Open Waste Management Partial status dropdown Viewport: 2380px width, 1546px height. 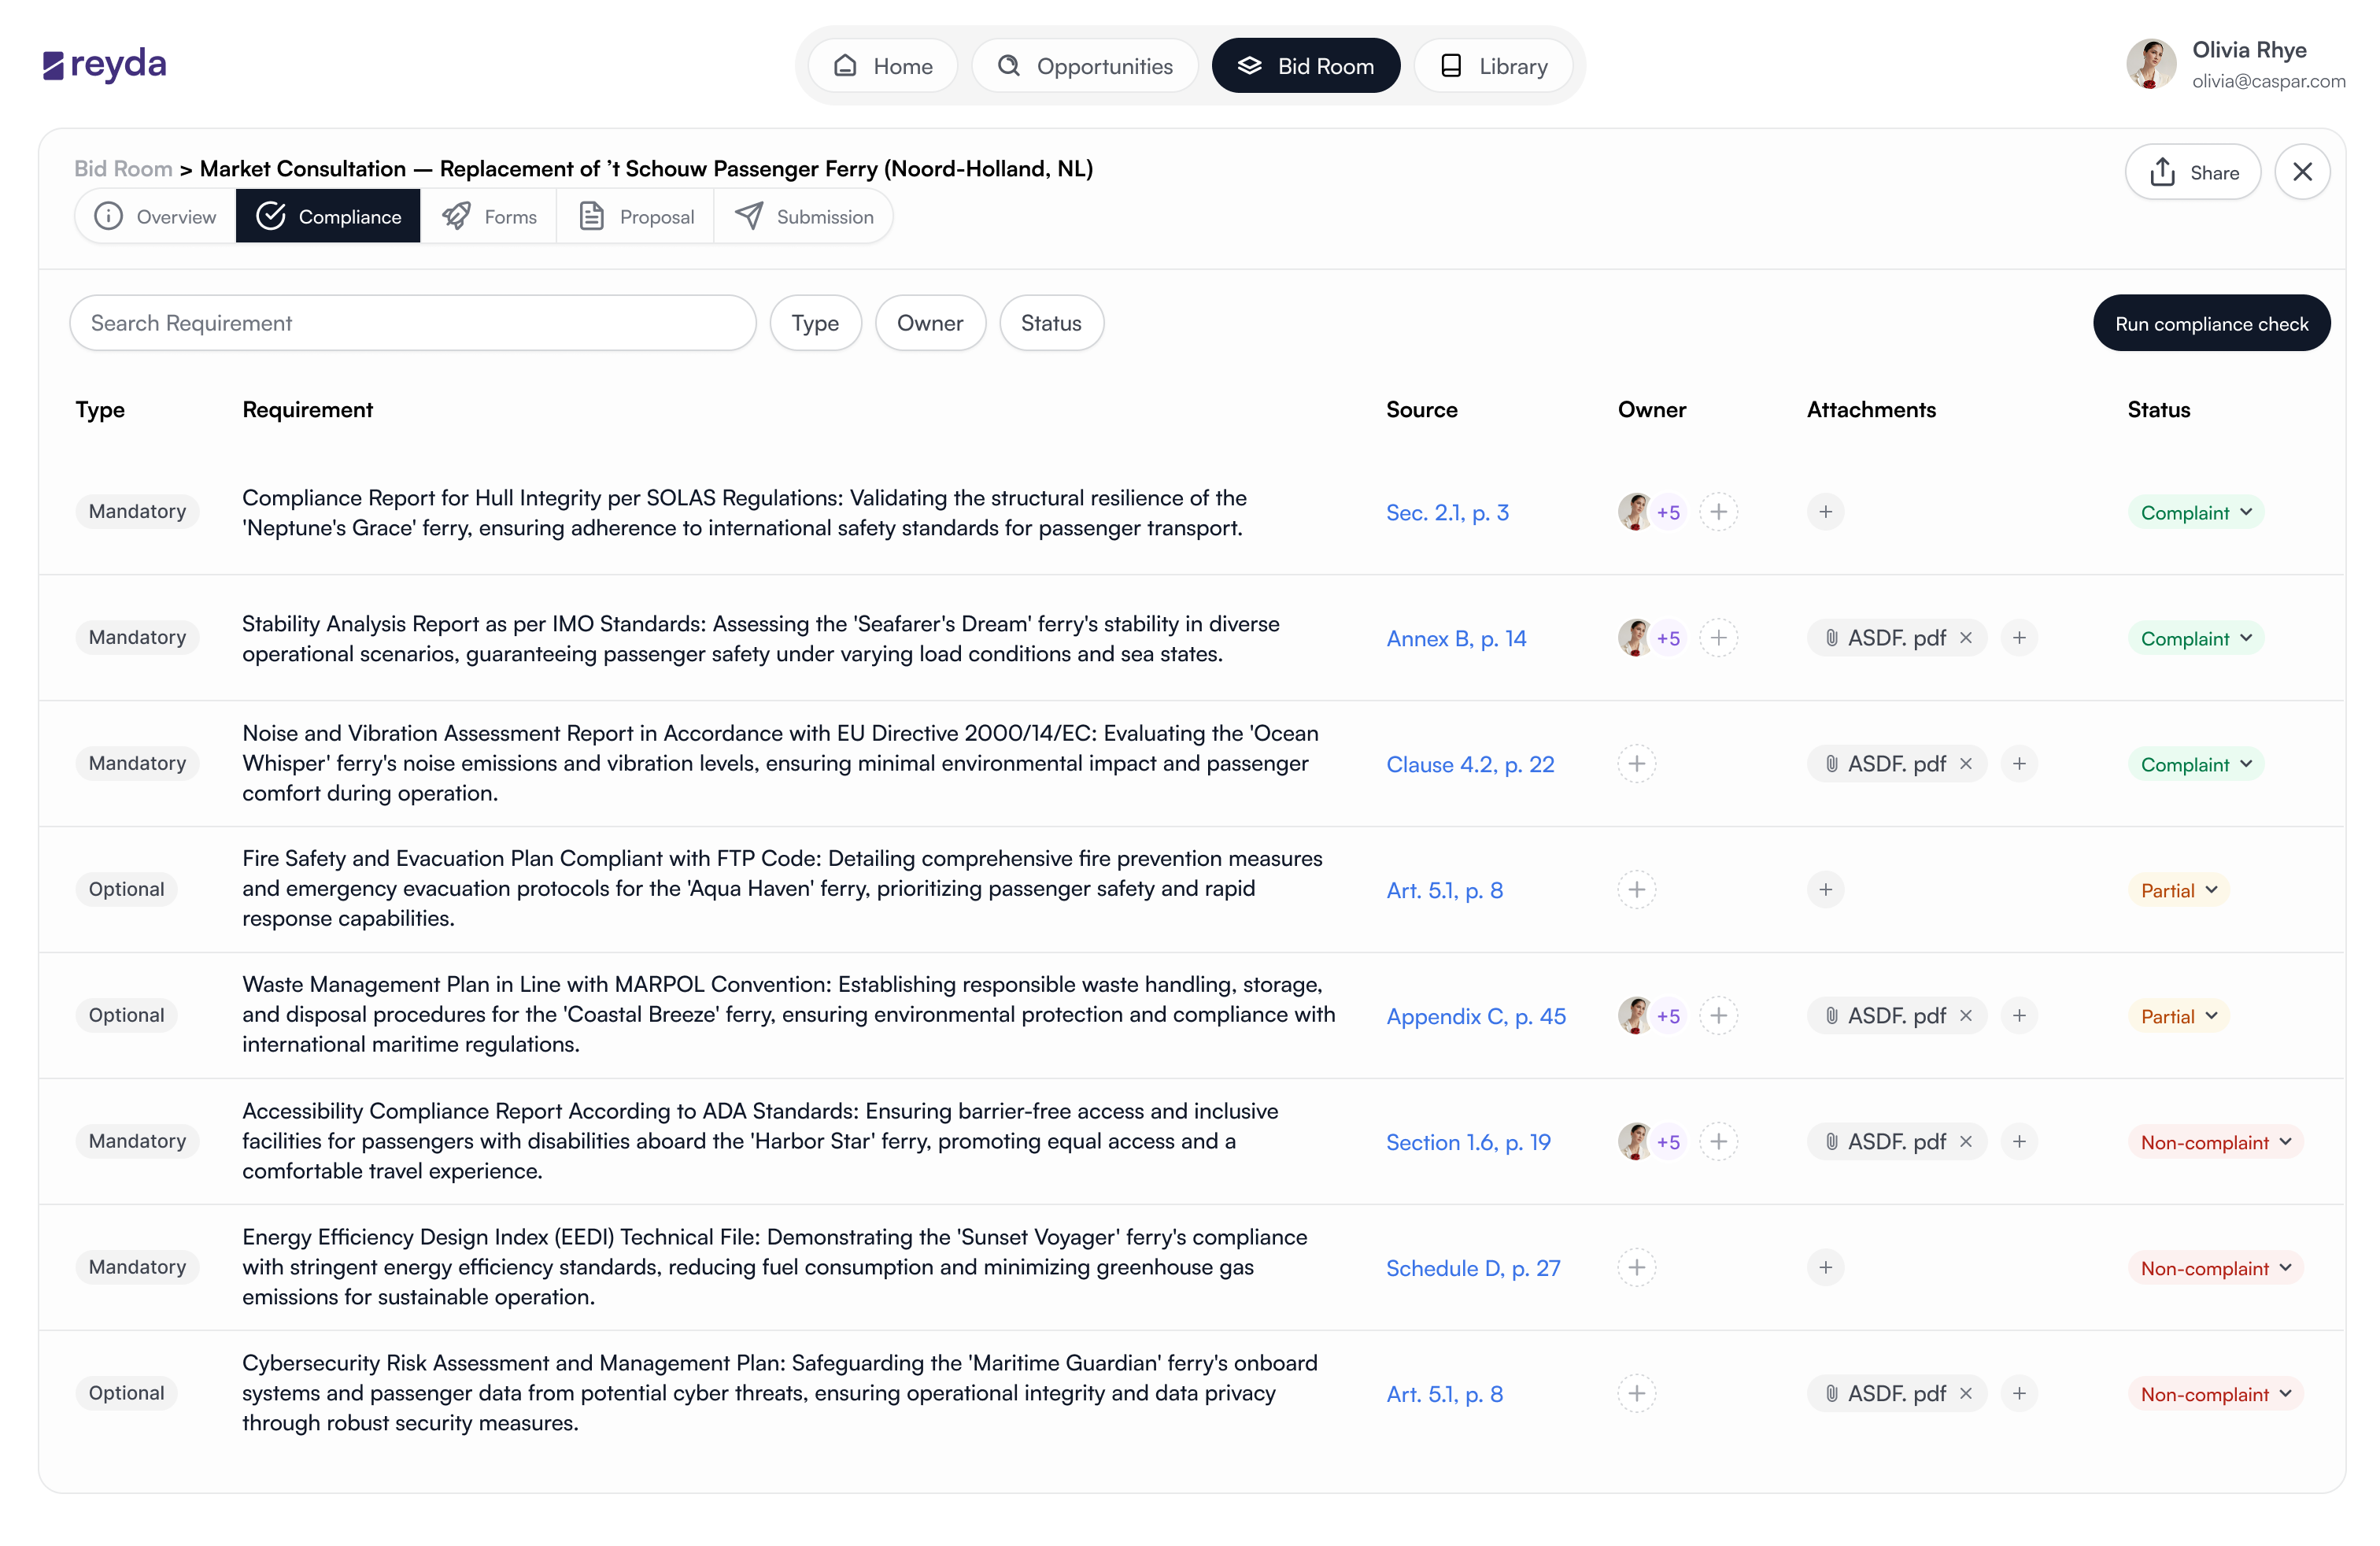(2179, 1017)
